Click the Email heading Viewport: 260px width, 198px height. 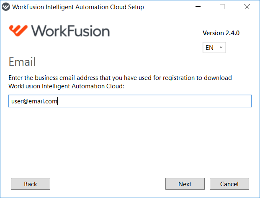pyautogui.click(x=22, y=62)
